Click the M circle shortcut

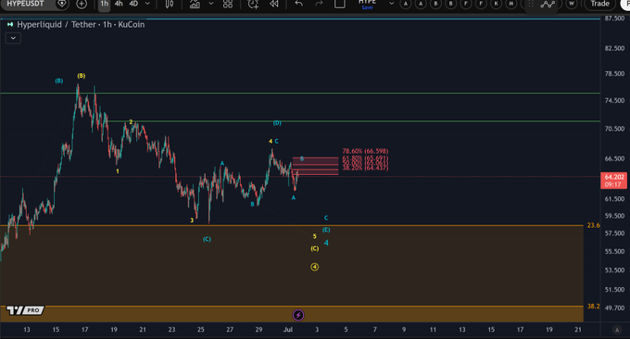click(511, 4)
